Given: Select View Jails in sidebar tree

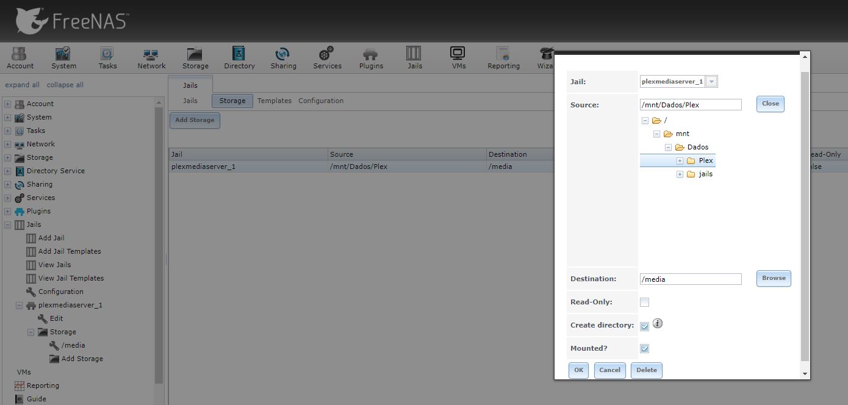Looking at the screenshot, I should point(54,265).
